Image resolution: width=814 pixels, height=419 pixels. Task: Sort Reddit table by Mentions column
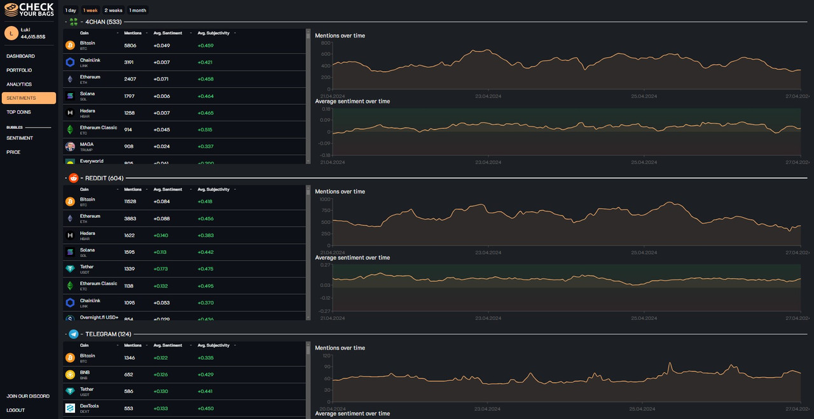pyautogui.click(x=133, y=189)
